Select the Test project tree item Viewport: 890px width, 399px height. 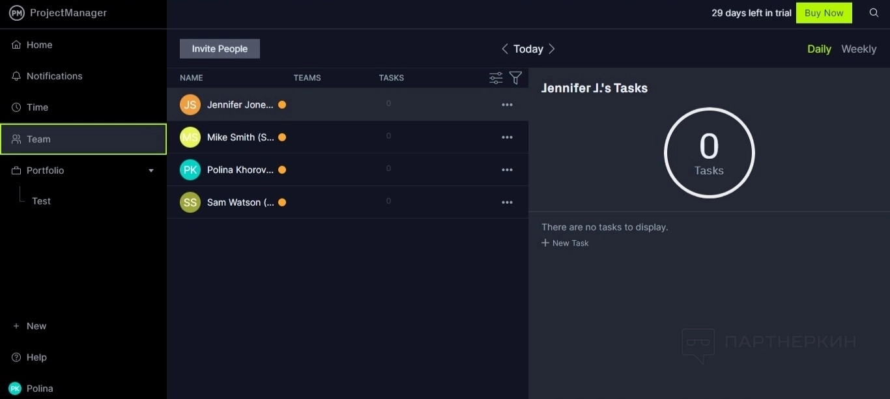click(41, 201)
